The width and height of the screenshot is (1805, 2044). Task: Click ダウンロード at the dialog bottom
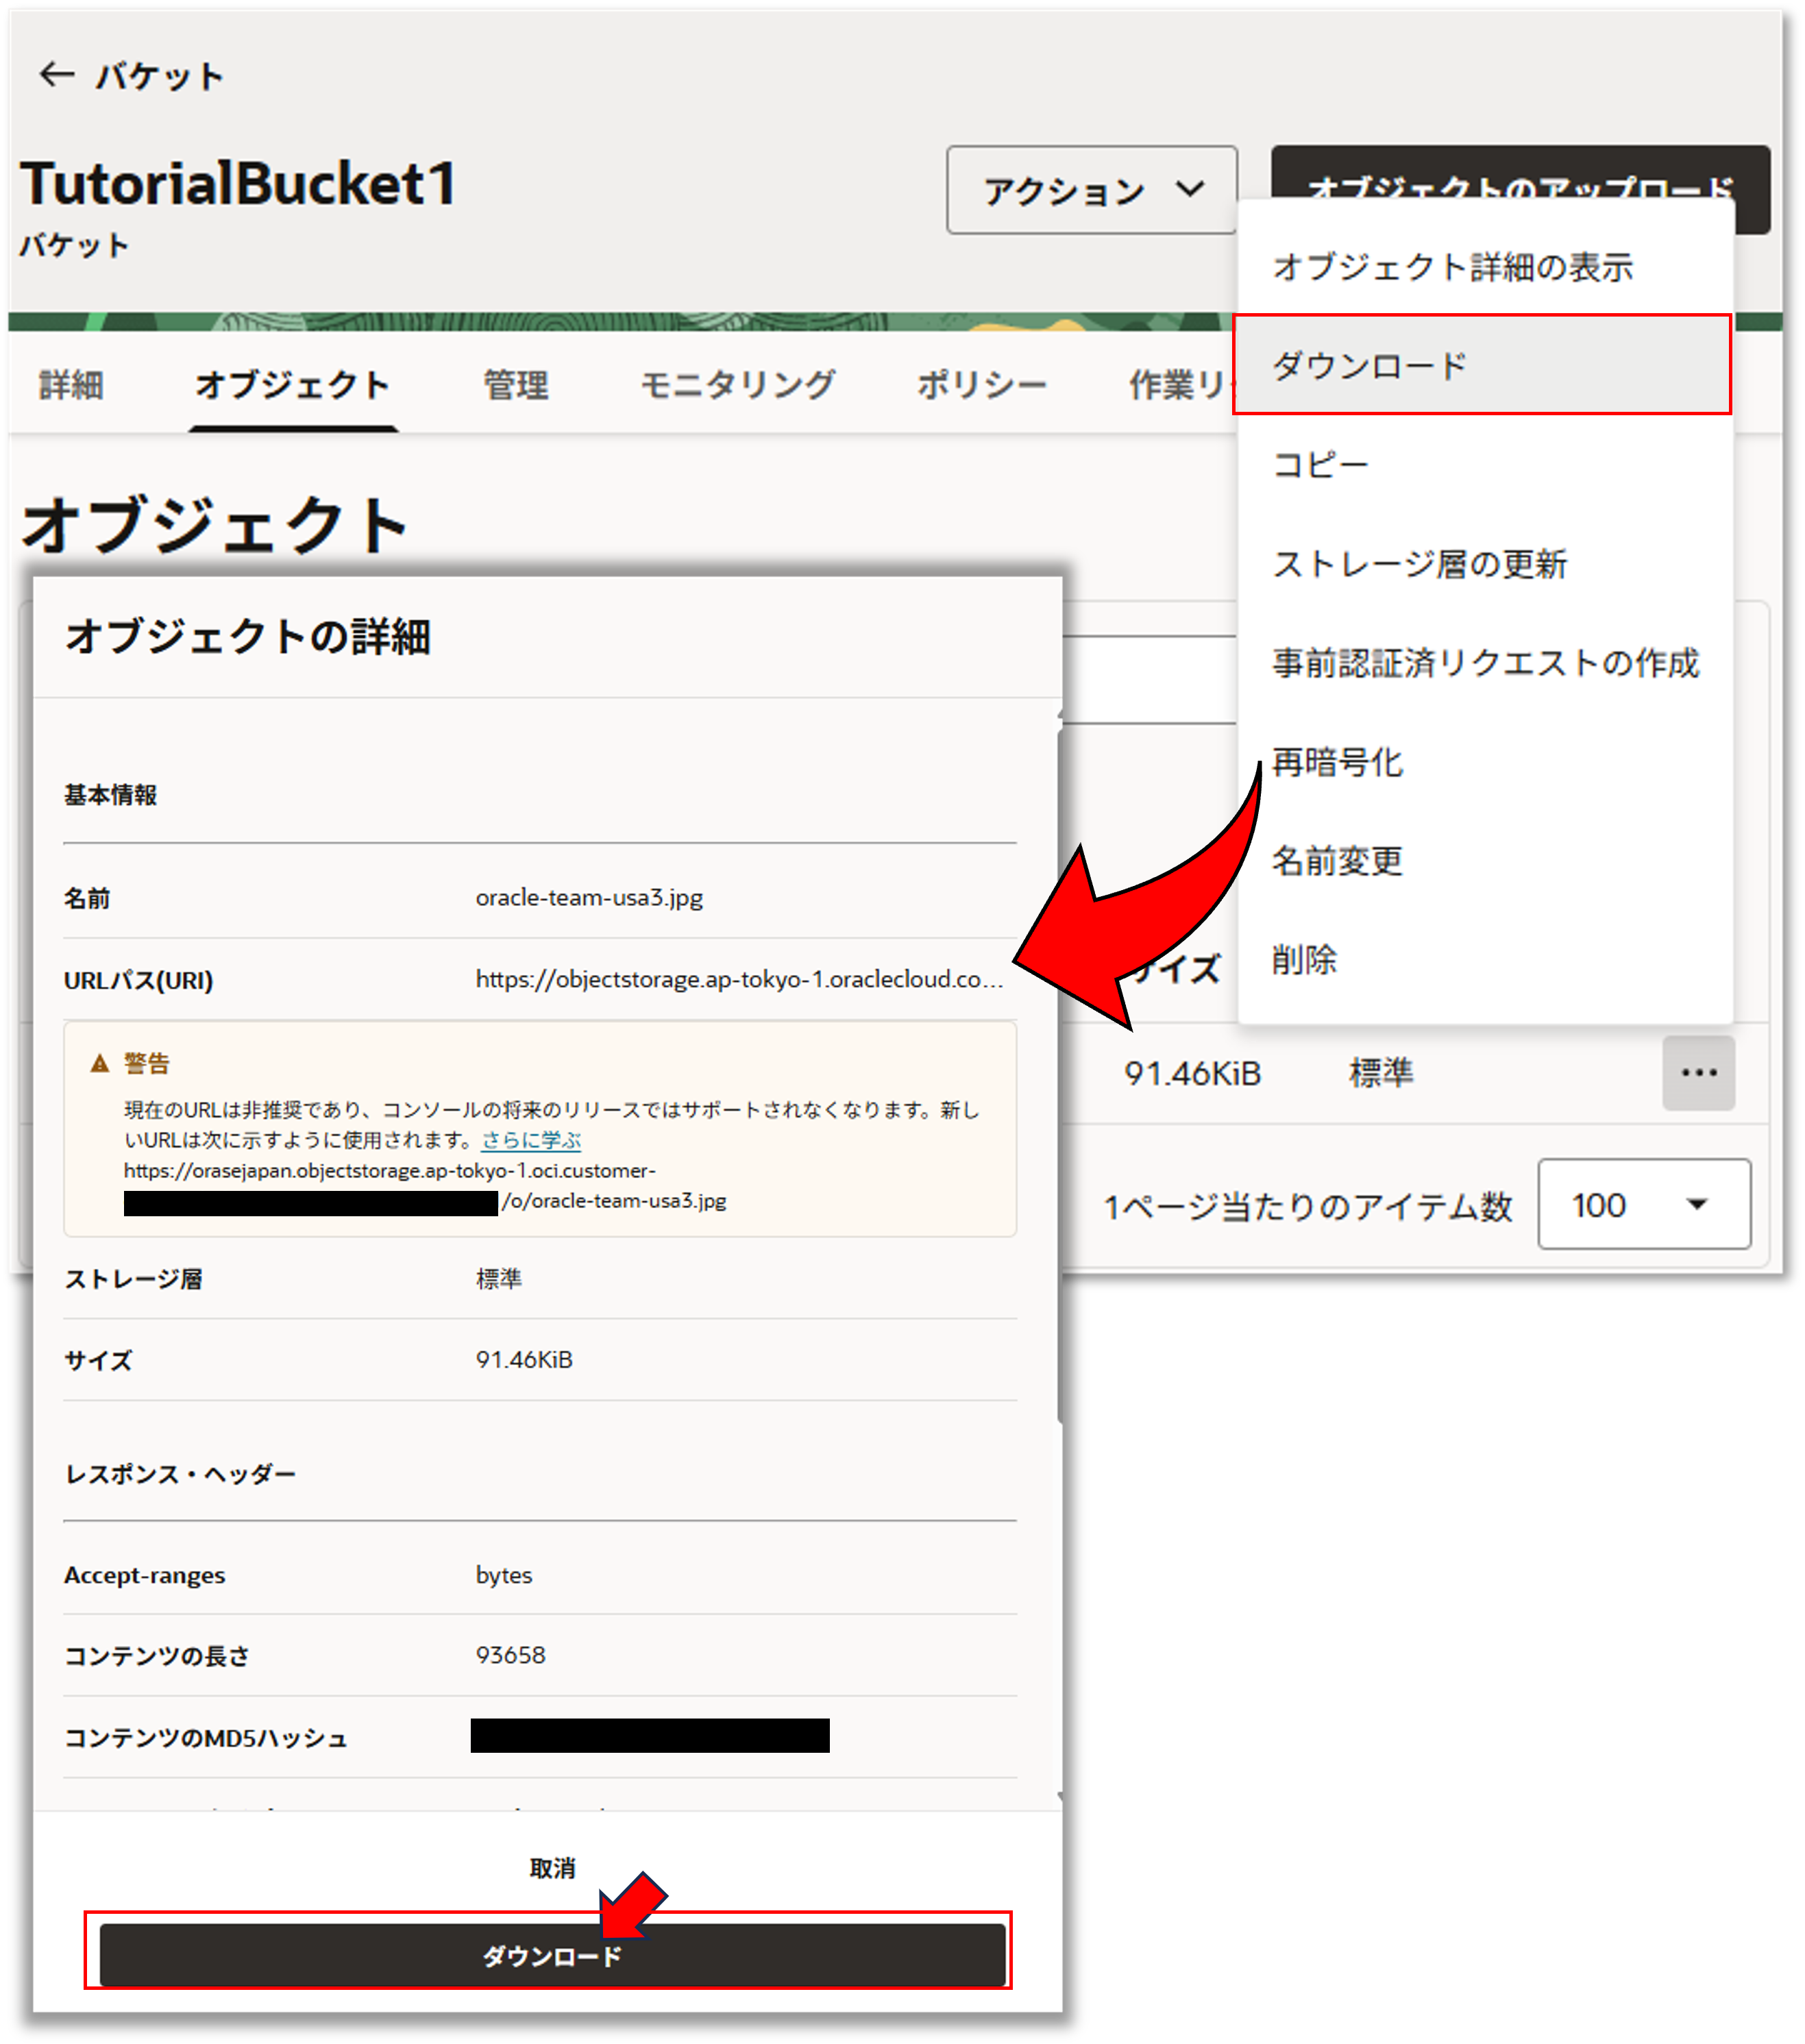coord(552,1957)
